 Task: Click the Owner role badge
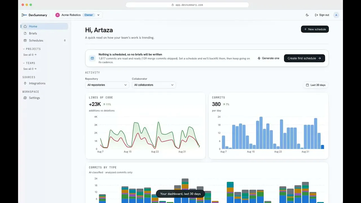tap(89, 15)
